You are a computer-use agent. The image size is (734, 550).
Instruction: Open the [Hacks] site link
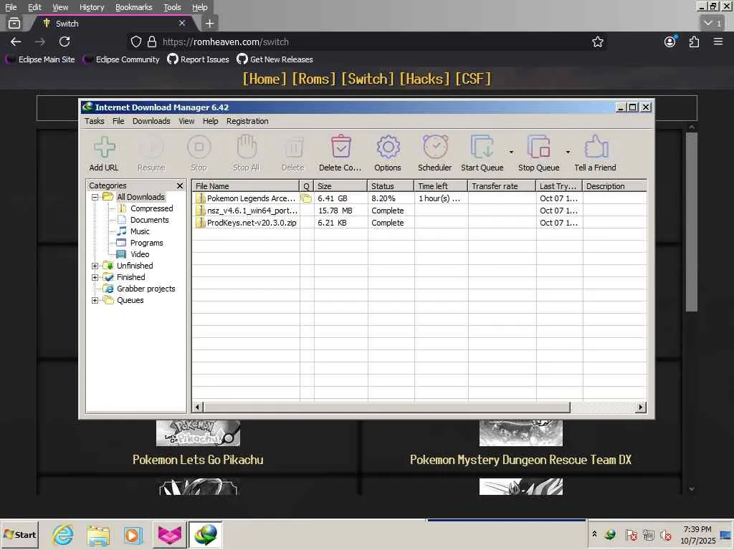[424, 79]
